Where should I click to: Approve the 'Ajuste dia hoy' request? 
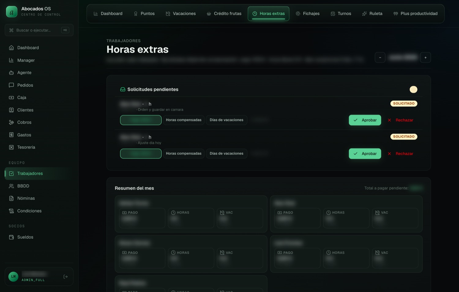point(365,154)
